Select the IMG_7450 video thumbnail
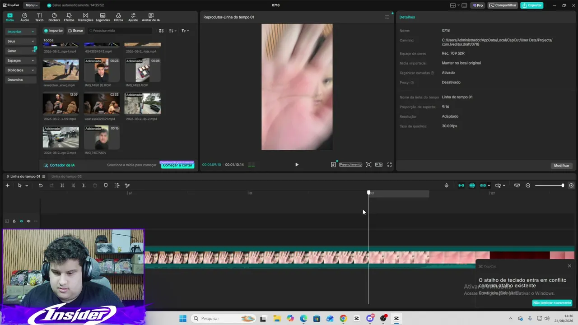This screenshot has height=325, width=578. [x=102, y=70]
